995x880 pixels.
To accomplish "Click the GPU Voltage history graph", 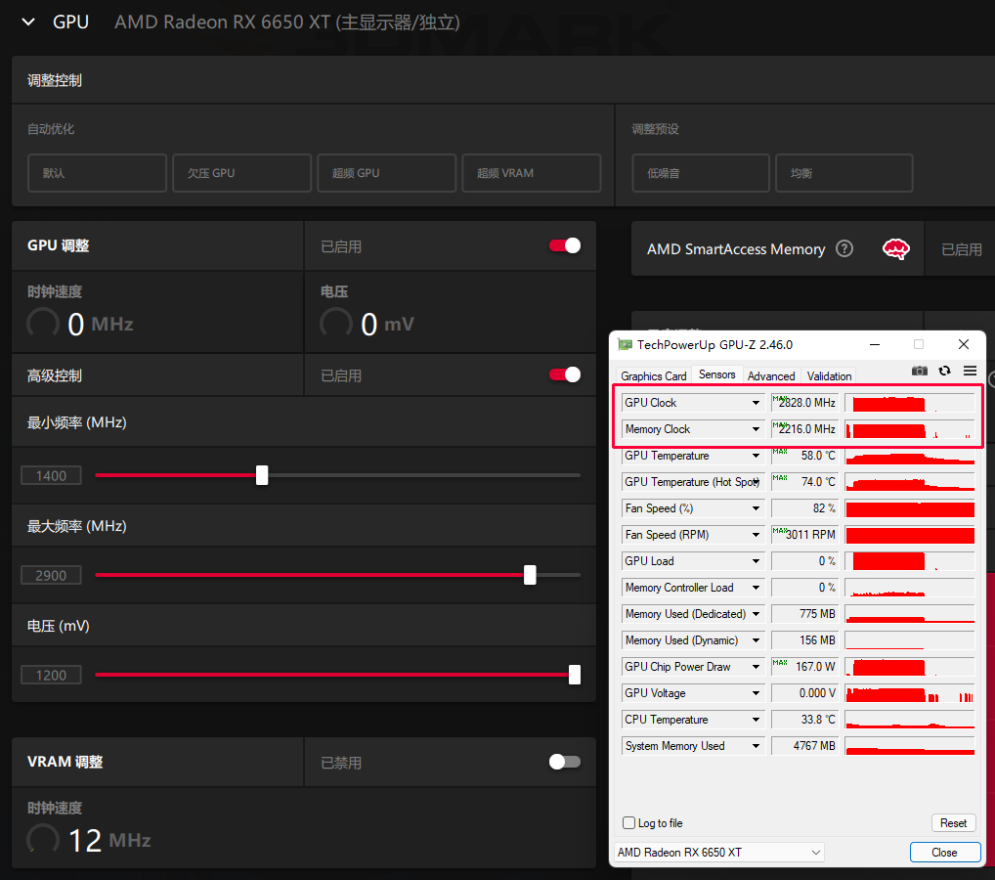I will tap(909, 693).
